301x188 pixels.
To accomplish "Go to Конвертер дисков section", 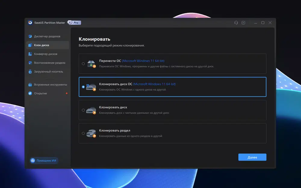I will [48, 54].
